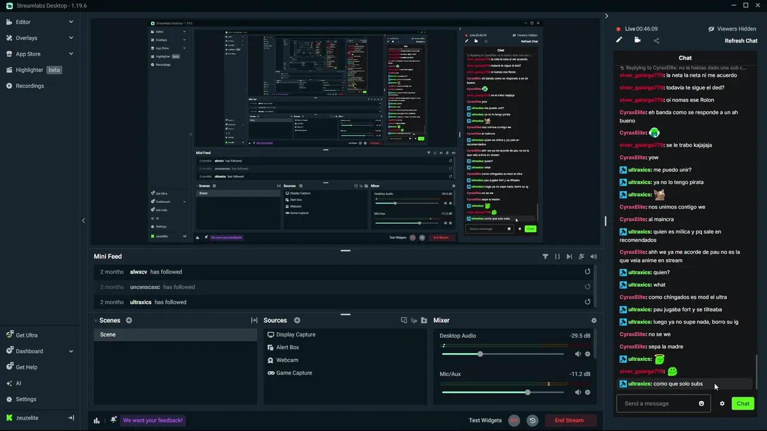This screenshot has width=767, height=431.
Task: Toggle recording with the REC button
Action: pos(514,420)
